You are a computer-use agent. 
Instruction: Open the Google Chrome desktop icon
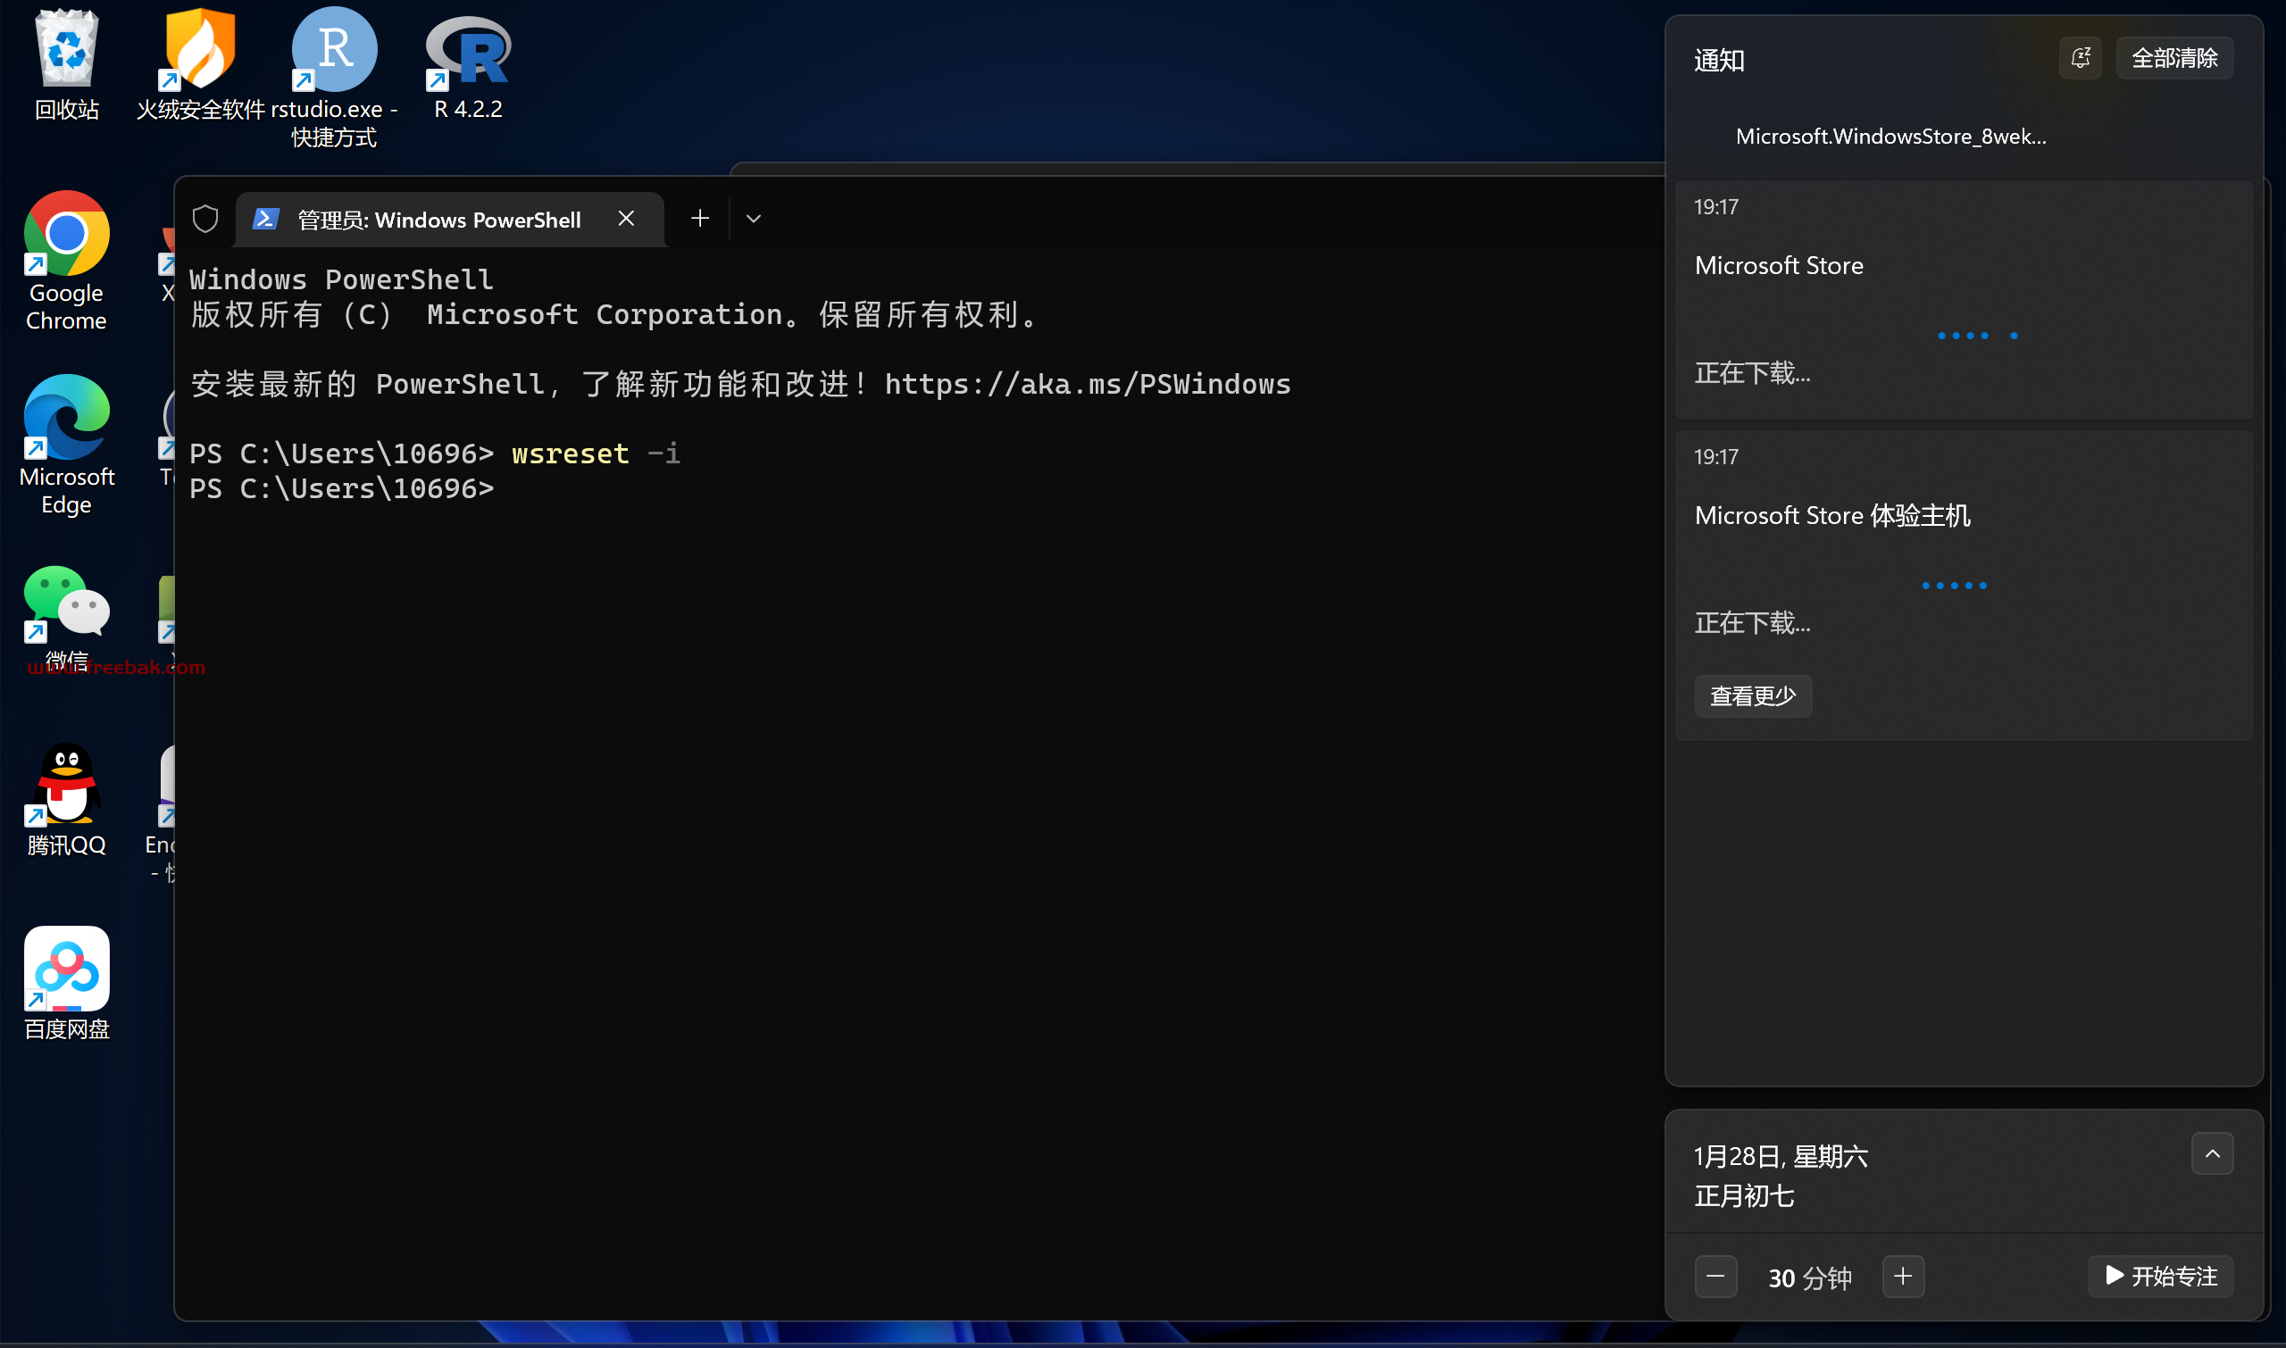point(66,261)
